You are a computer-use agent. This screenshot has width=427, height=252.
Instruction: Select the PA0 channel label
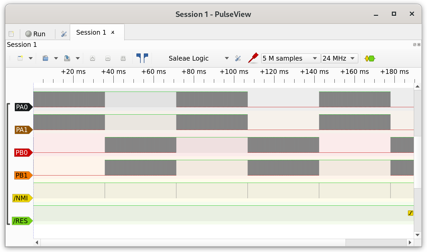[x=22, y=107]
